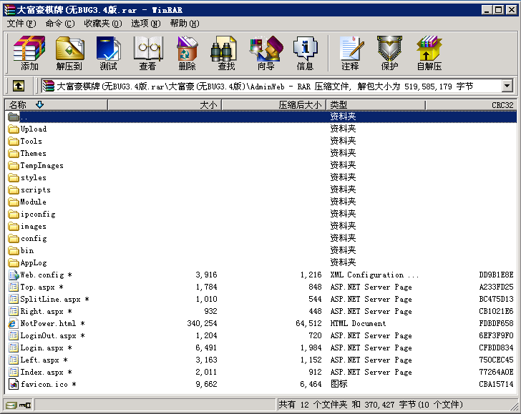Click the Find (查找) binoculars icon
The height and width of the screenshot is (414, 521).
(226, 54)
